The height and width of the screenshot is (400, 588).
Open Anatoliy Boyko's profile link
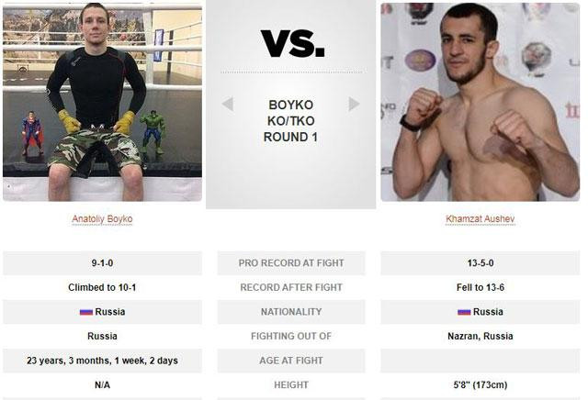click(102, 219)
